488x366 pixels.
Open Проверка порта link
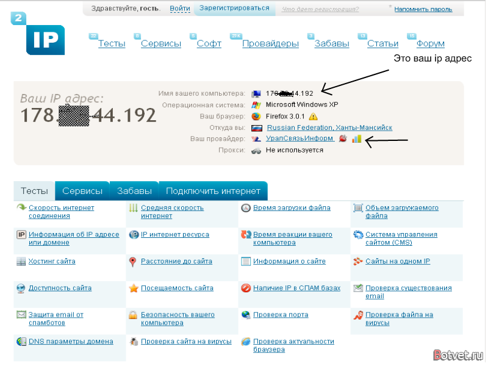tap(281, 315)
